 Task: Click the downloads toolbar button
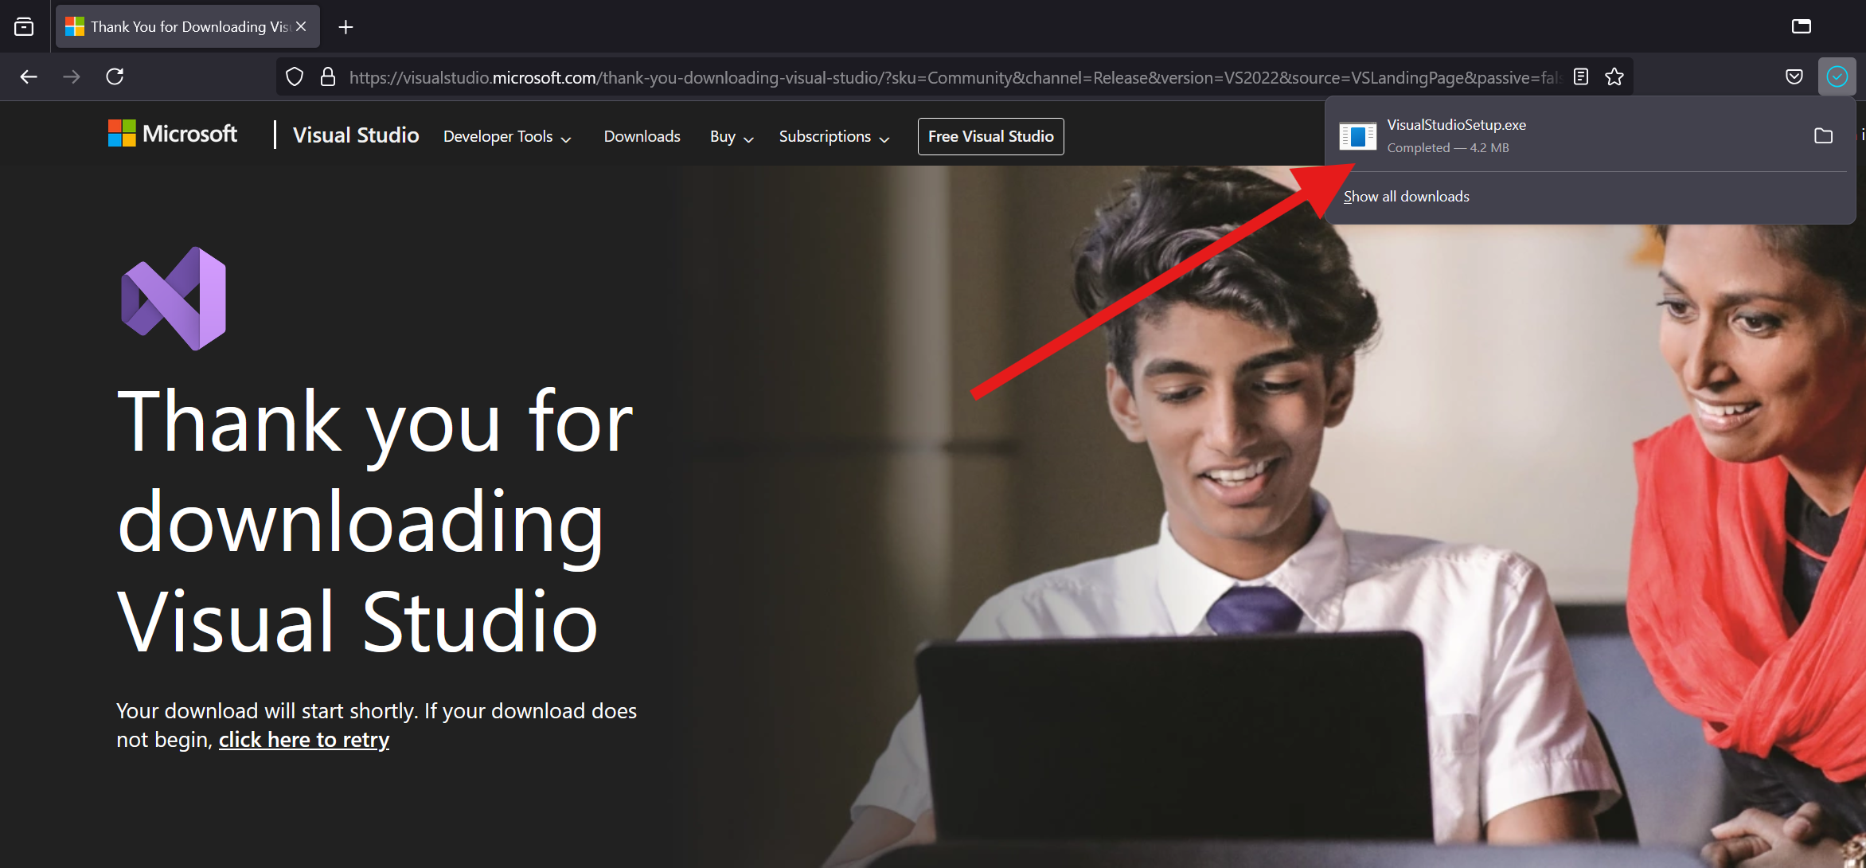(1837, 76)
